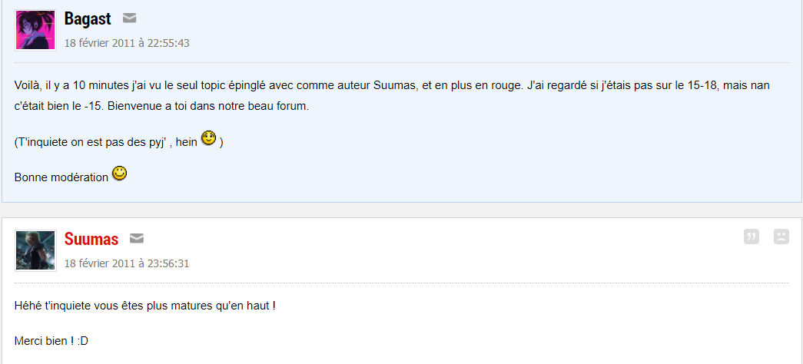This screenshot has width=803, height=364.
Task: Open Bagast's profile via the pink avatar
Action: coord(35,30)
